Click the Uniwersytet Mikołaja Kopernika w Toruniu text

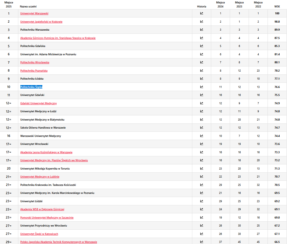click(x=45, y=168)
